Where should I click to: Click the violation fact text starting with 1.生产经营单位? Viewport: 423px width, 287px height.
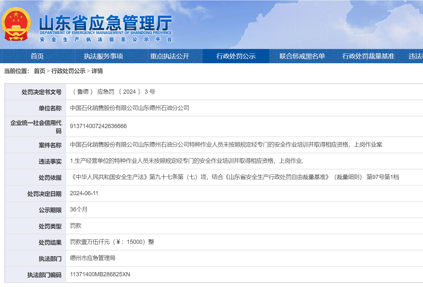tap(187, 161)
